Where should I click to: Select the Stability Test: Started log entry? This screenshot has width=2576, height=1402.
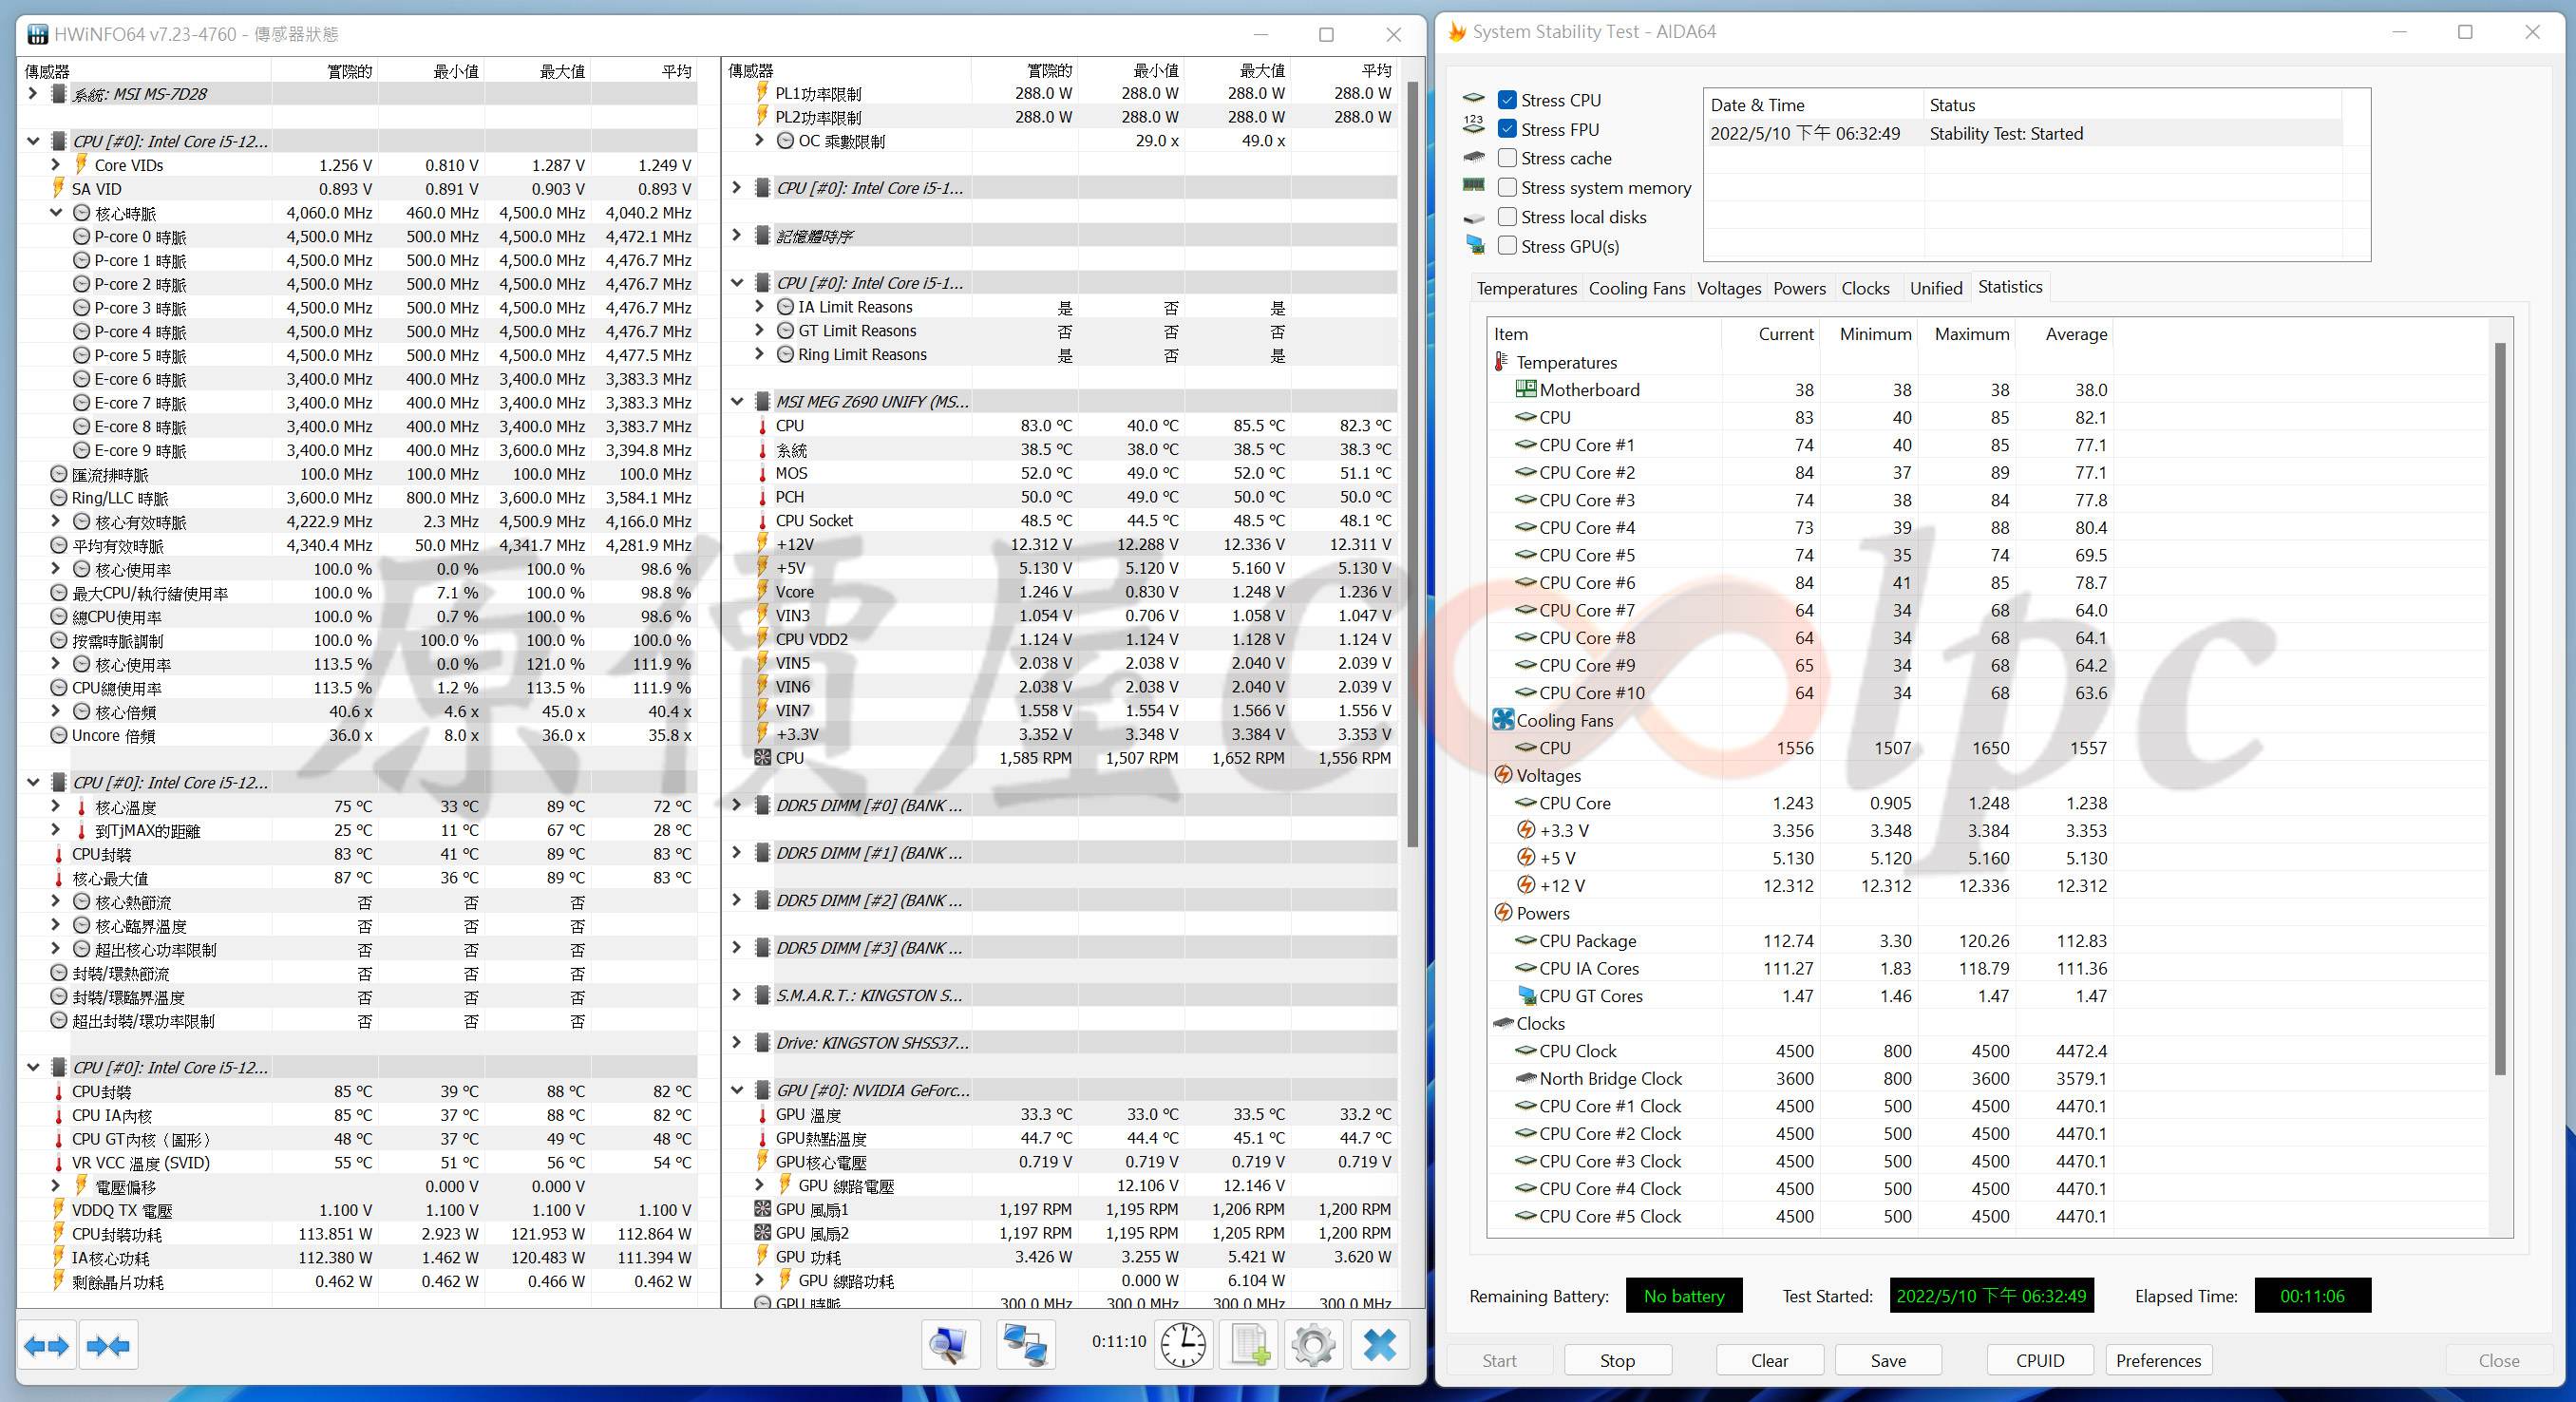[2024, 133]
